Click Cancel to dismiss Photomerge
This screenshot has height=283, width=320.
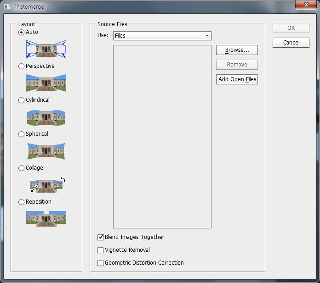(291, 43)
